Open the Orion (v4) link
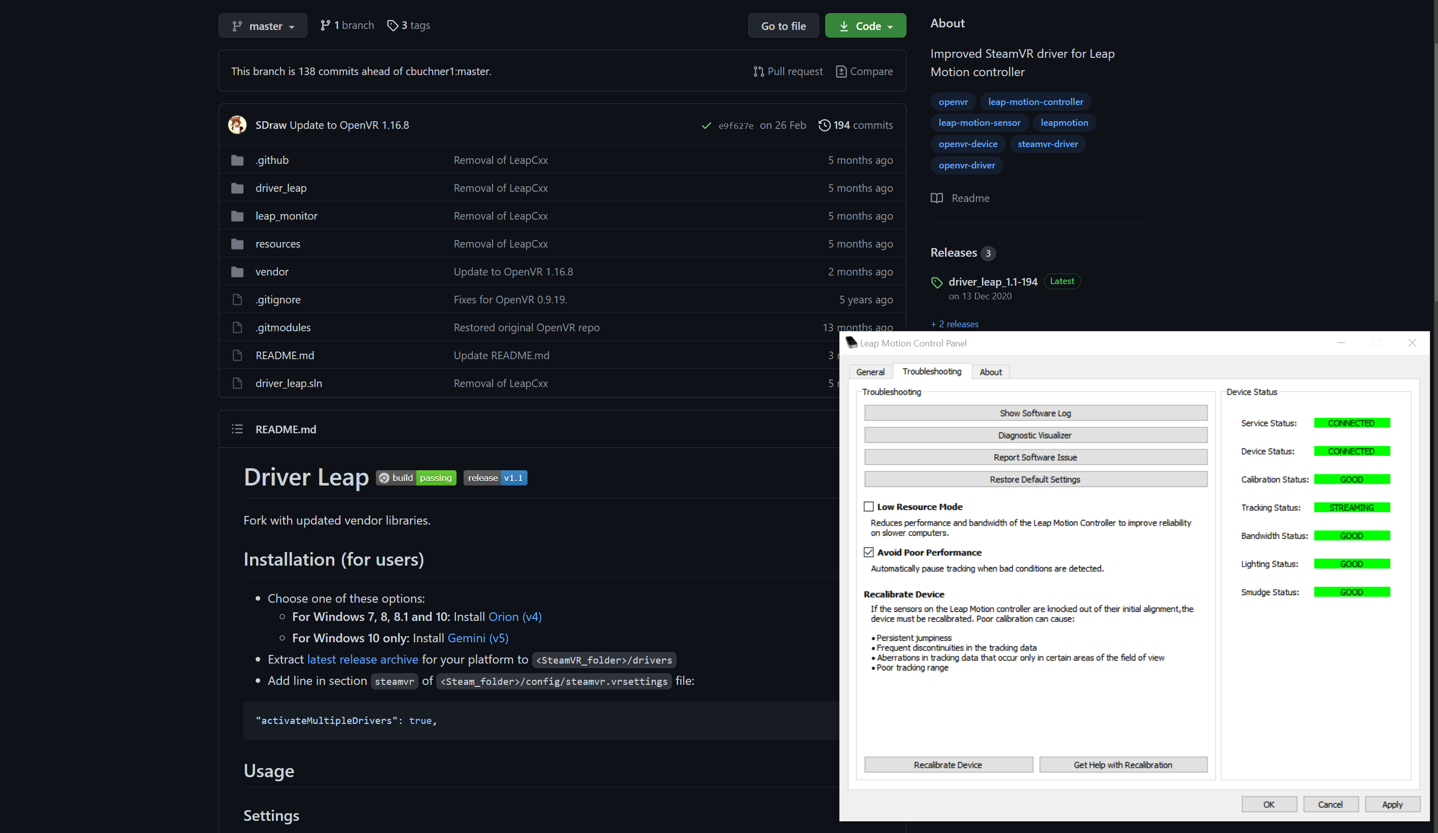This screenshot has width=1438, height=833. 515,617
